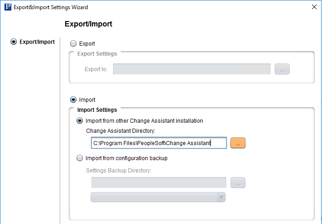Choose Import from other Change Assistant installation
The image size is (322, 224).
80,121
